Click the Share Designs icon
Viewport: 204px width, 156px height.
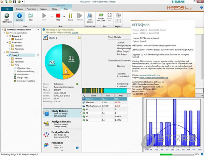click(x=90, y=18)
